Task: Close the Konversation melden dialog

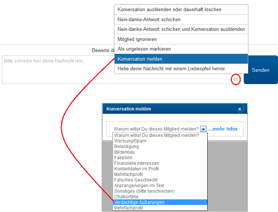Action: tap(240, 109)
